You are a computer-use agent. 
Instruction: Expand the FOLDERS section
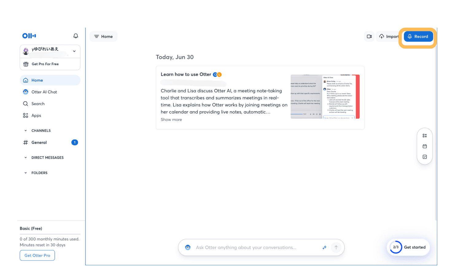(x=25, y=173)
